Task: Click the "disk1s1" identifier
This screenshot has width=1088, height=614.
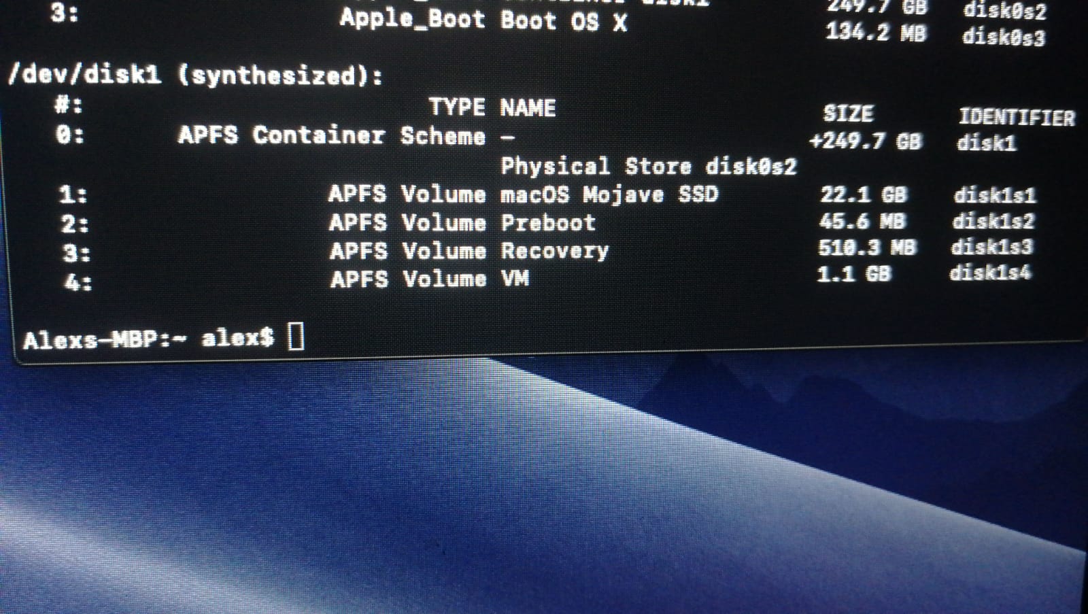Action: click(x=995, y=196)
